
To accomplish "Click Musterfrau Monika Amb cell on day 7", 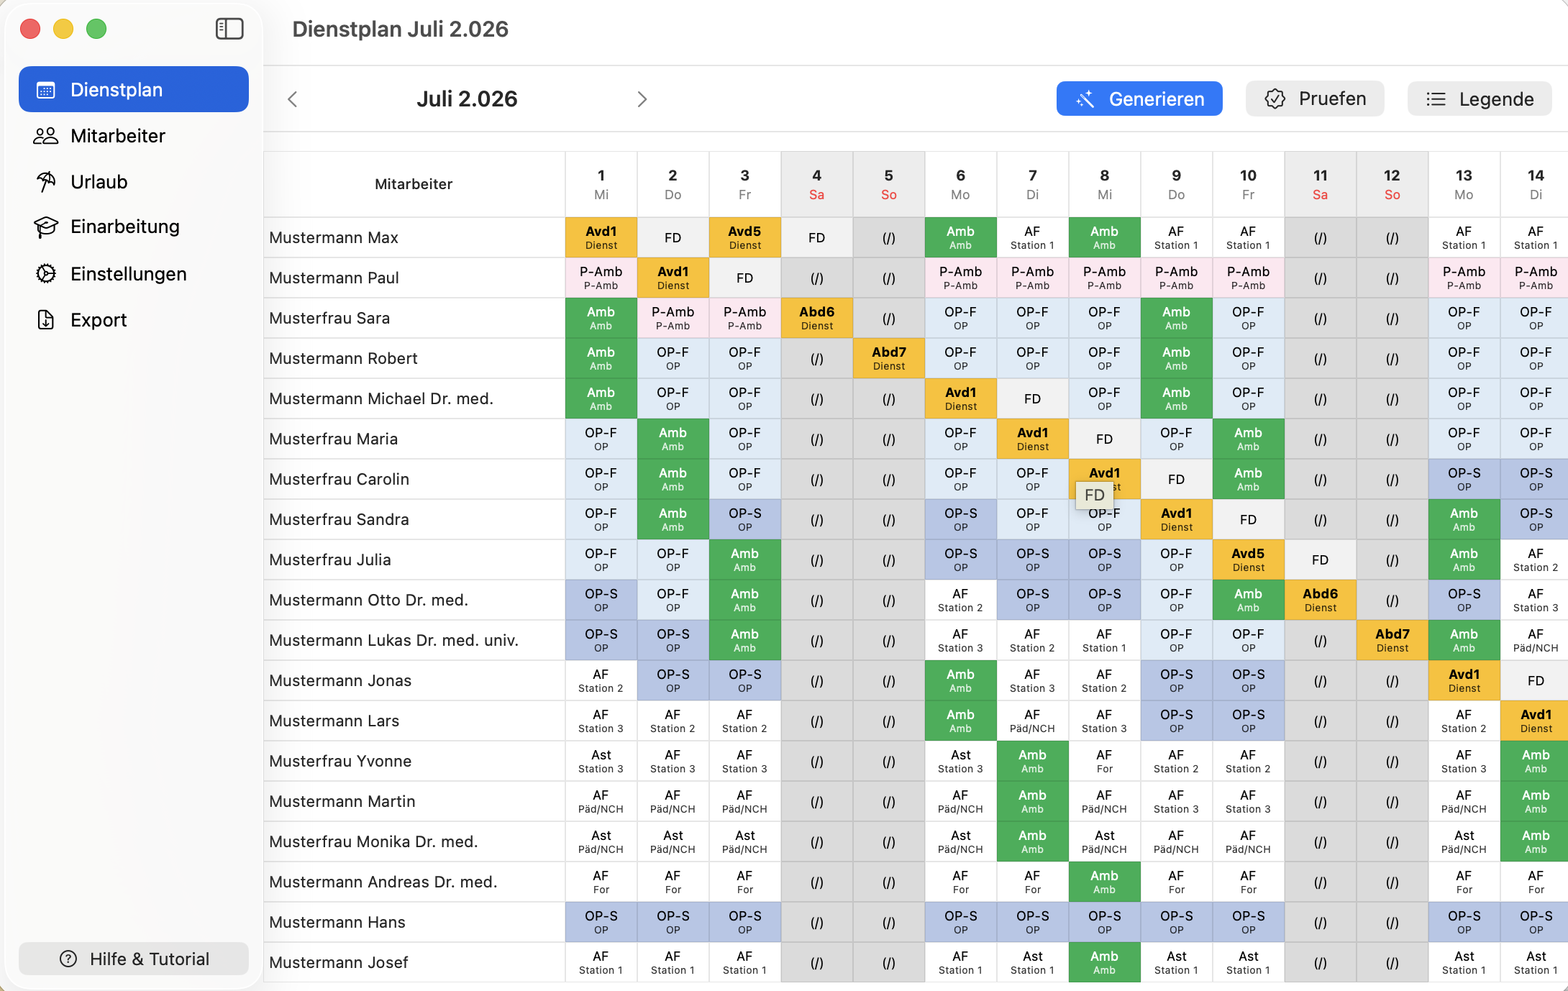I will click(x=1033, y=841).
